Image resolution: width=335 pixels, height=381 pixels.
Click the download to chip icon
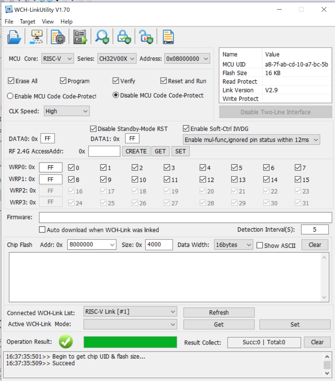[58, 37]
